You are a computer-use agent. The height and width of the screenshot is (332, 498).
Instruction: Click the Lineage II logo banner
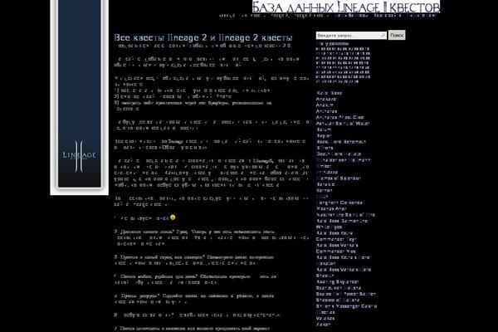79,97
